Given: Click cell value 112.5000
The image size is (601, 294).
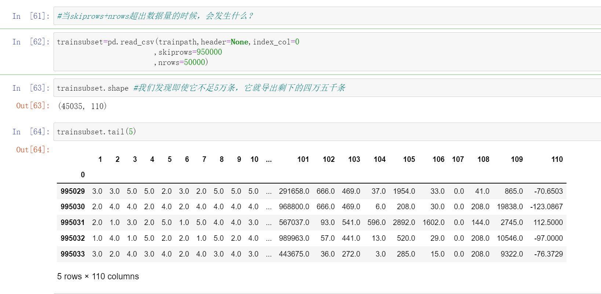Looking at the screenshot, I should point(548,222).
